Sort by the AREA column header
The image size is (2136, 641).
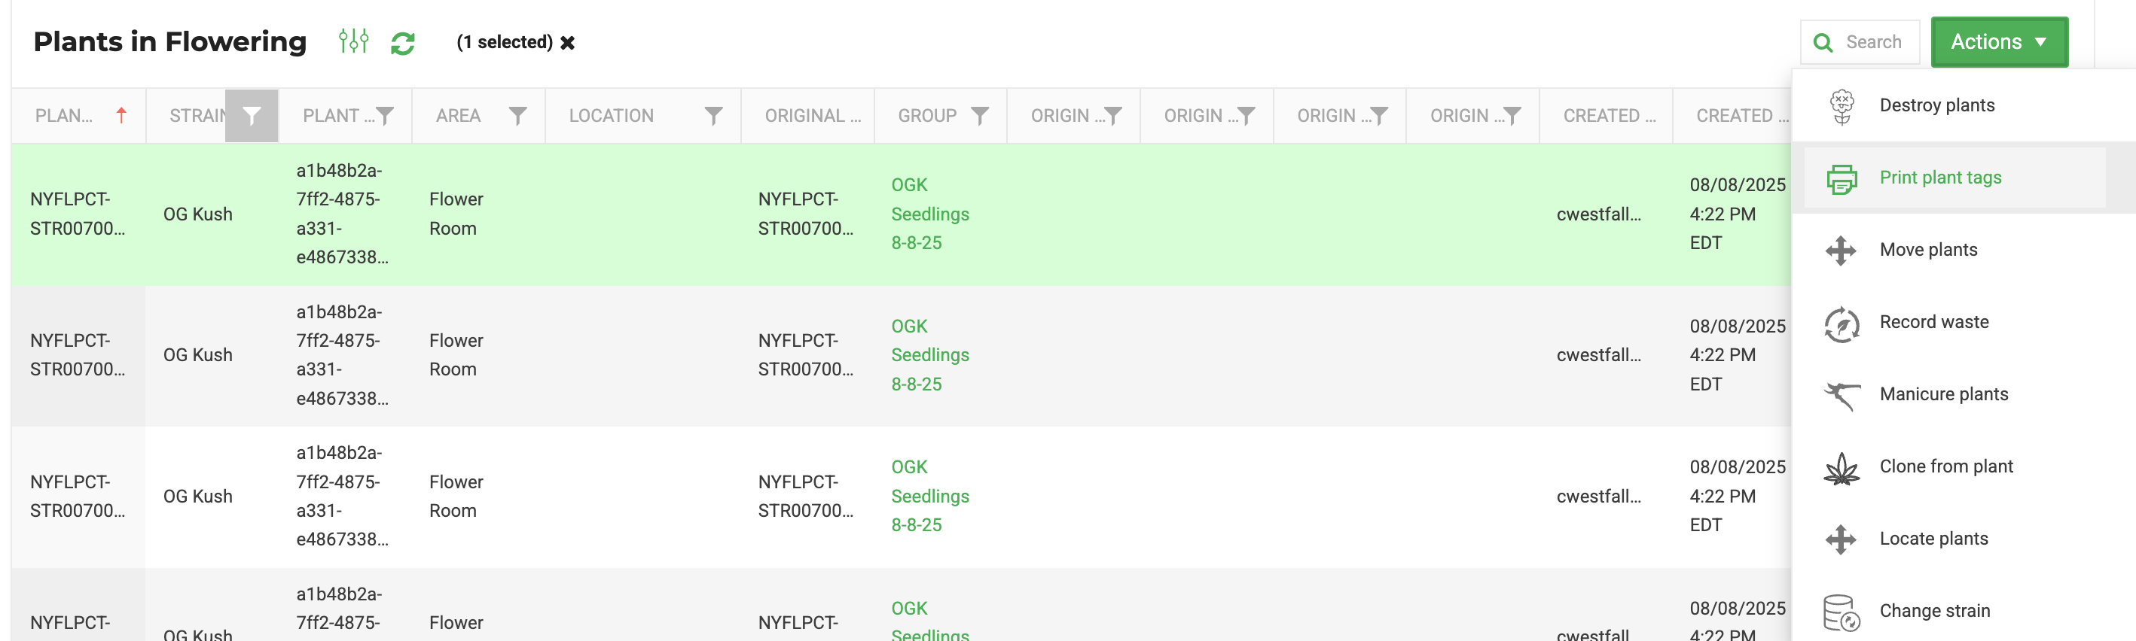459,116
